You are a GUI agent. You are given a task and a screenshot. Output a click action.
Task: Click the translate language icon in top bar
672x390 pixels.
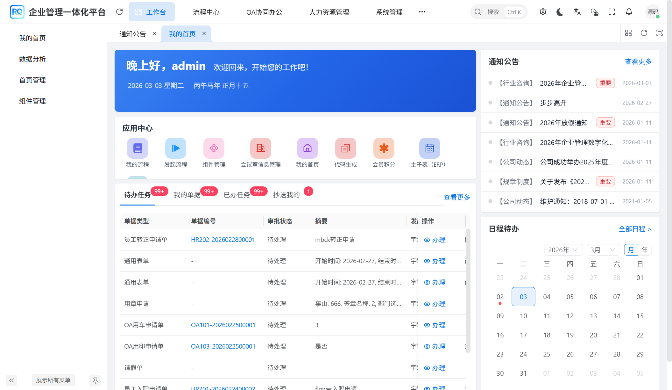(x=577, y=12)
